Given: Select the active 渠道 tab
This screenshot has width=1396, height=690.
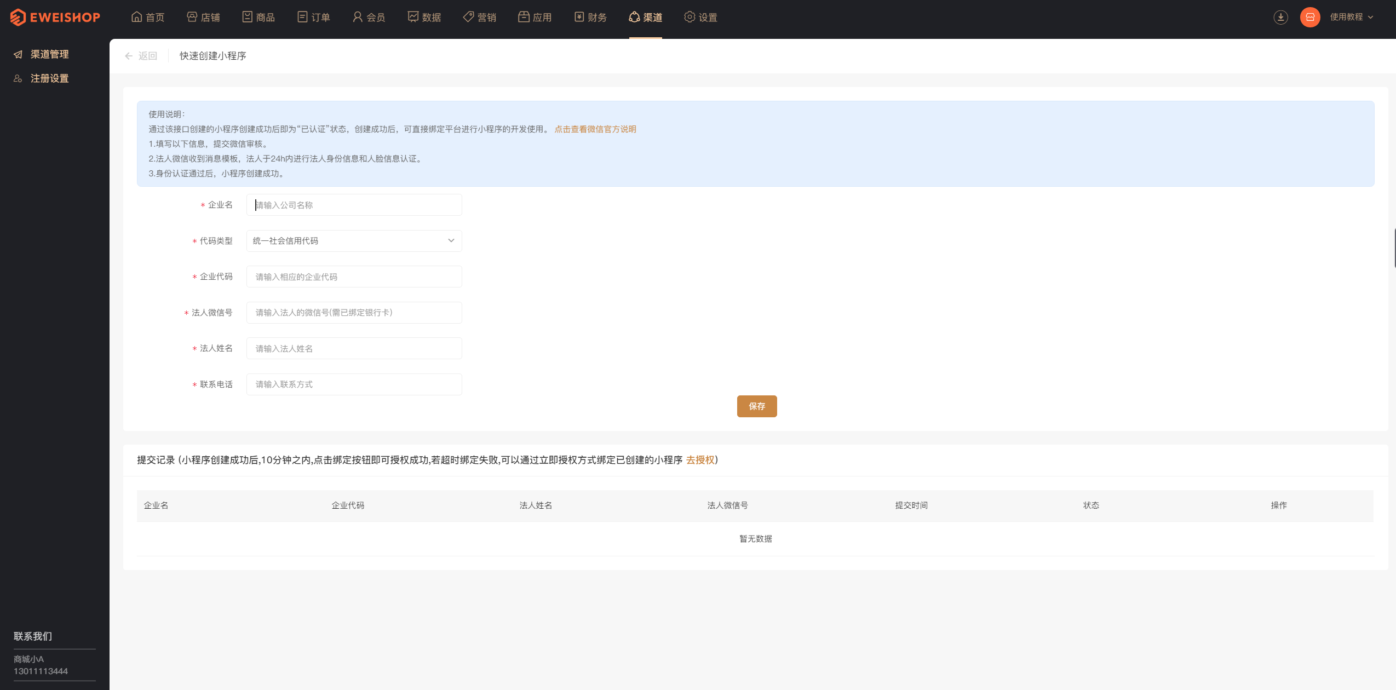Looking at the screenshot, I should [x=646, y=17].
